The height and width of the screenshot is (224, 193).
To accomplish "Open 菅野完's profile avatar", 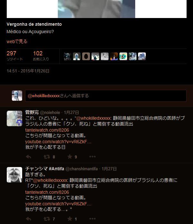I will tap(14, 118).
